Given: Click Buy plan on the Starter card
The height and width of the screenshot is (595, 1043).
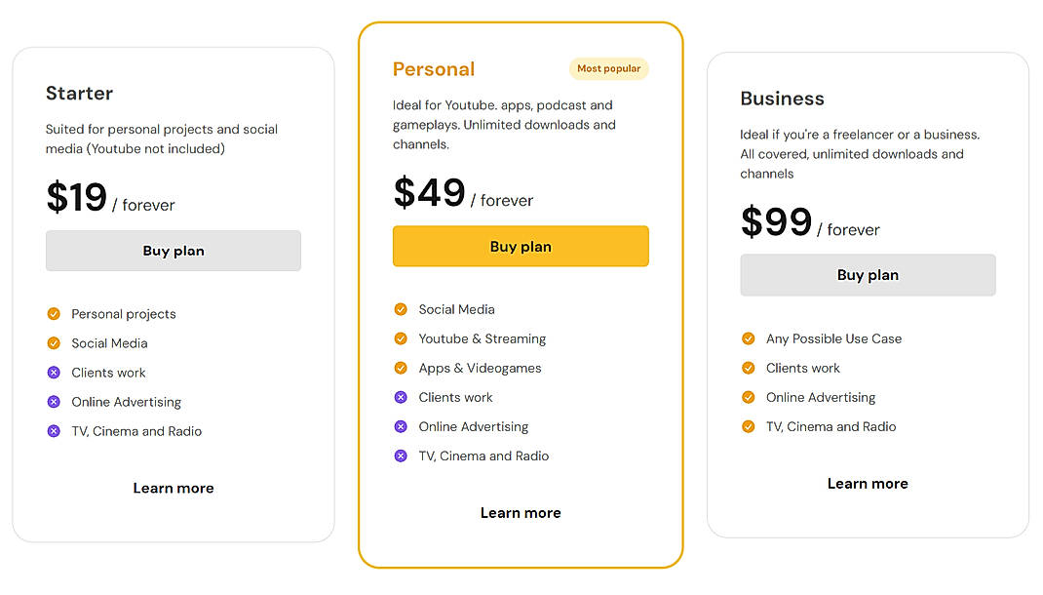Looking at the screenshot, I should (x=173, y=251).
